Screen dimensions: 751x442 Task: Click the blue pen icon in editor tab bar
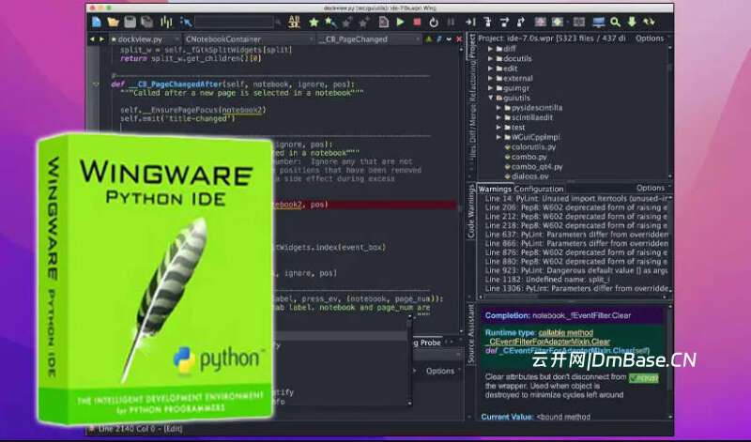pyautogui.click(x=438, y=39)
